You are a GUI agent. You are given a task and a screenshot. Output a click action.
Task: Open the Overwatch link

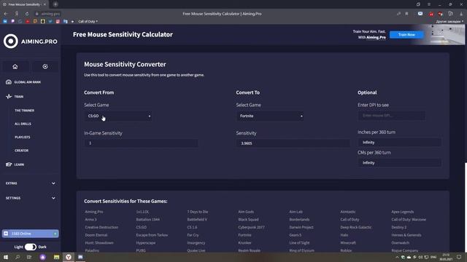click(401, 242)
